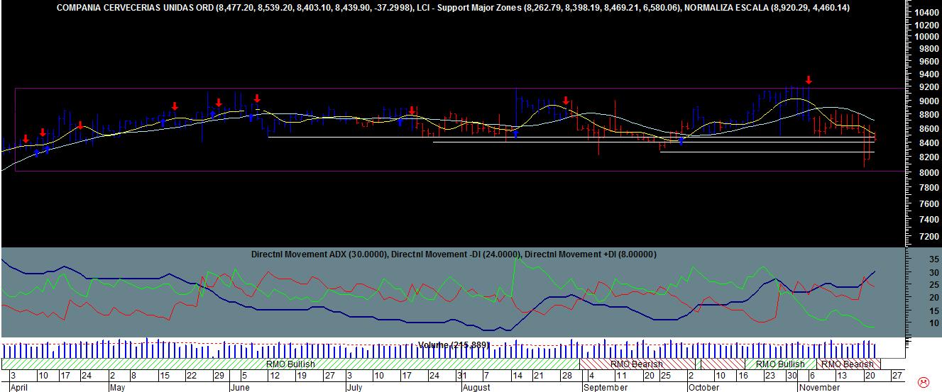Click the long RMO Bullish ribbon spanning April-August

291,364
